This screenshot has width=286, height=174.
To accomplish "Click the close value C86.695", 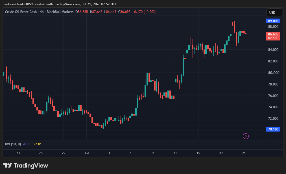I will point(124,12).
